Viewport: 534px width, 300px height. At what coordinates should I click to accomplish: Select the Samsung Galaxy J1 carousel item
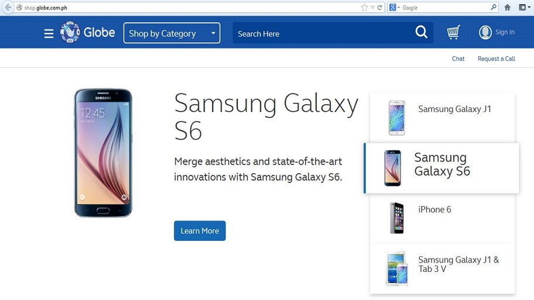442,118
